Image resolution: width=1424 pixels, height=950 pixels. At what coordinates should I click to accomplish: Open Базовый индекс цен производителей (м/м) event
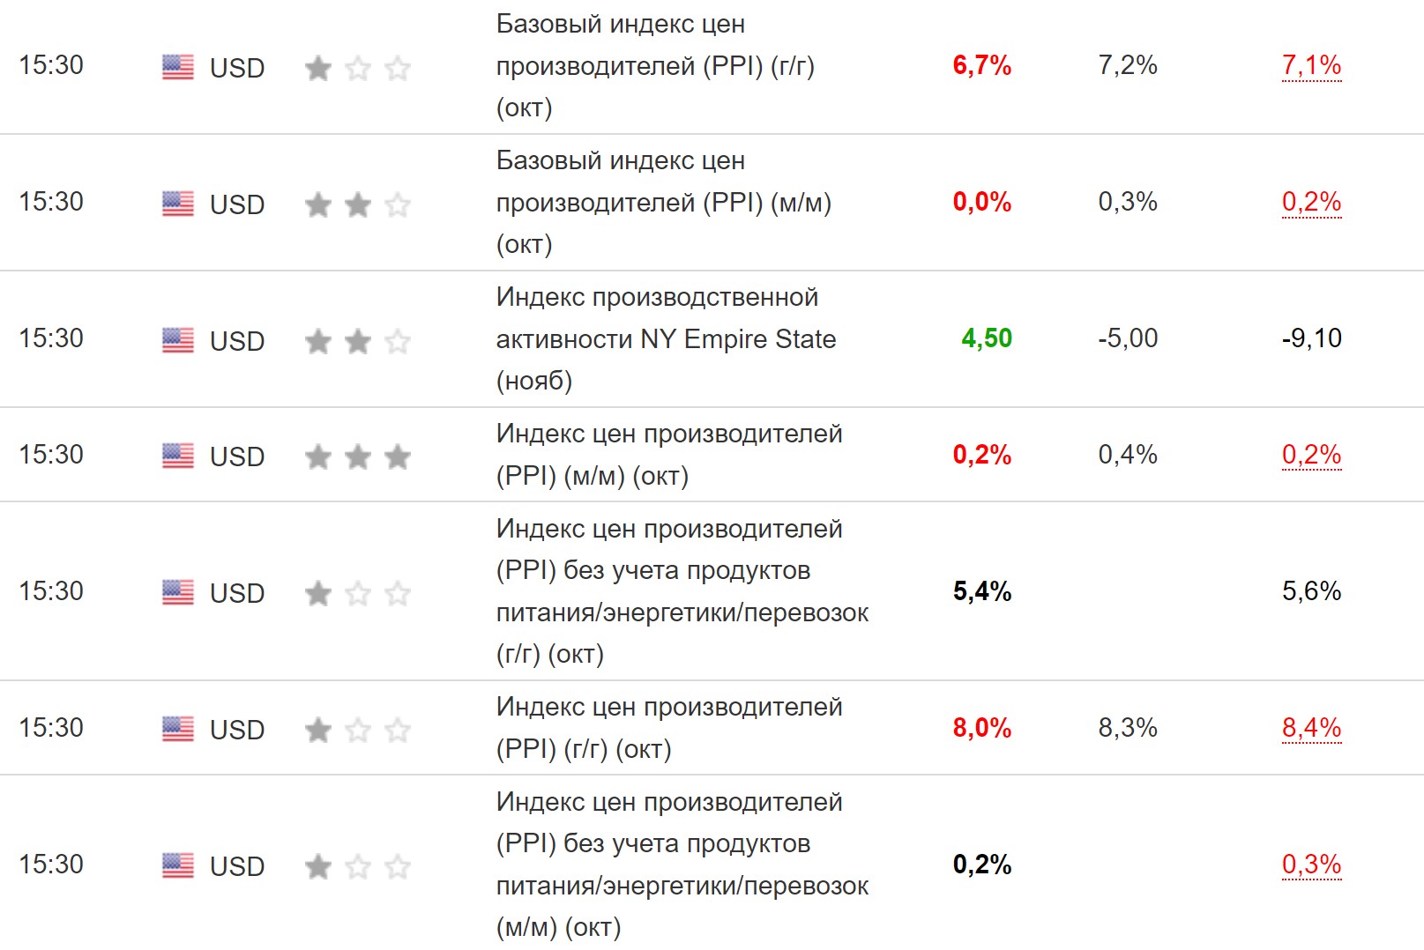click(x=663, y=203)
